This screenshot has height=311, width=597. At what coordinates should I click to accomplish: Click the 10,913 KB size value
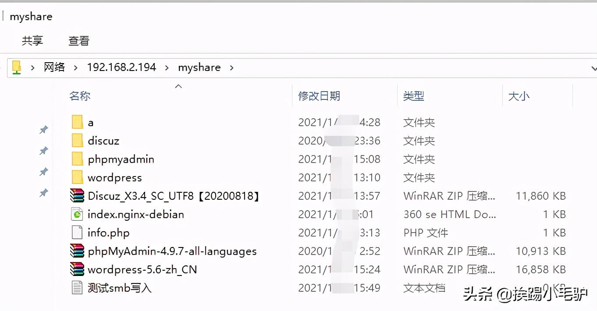541,251
